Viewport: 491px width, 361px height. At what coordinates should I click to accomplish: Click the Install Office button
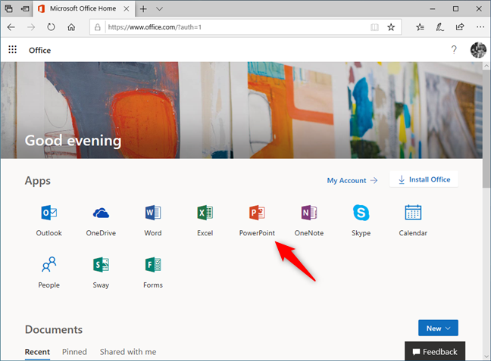pos(424,180)
